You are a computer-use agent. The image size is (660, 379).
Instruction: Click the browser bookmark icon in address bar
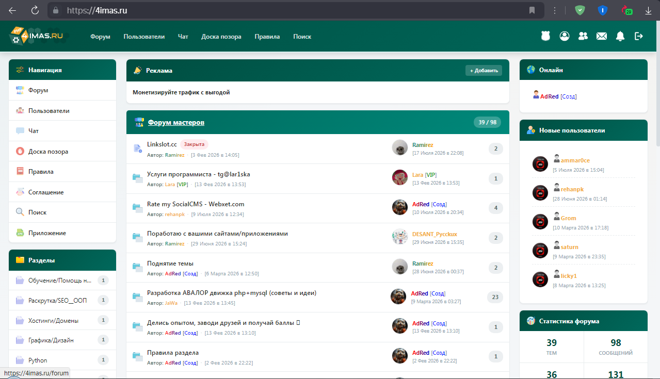coord(532,10)
